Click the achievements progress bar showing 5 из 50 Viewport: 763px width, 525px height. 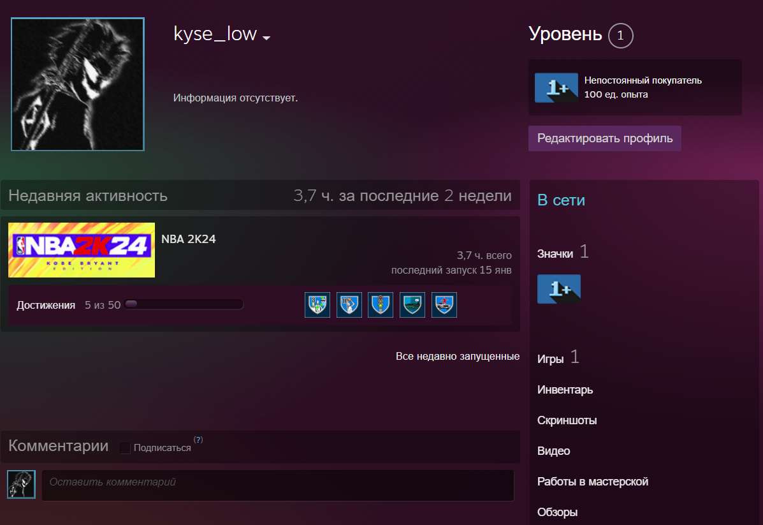pos(184,304)
